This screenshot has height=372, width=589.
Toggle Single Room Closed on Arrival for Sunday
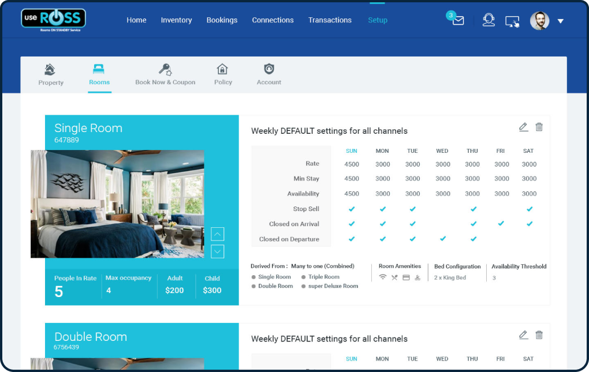point(352,224)
